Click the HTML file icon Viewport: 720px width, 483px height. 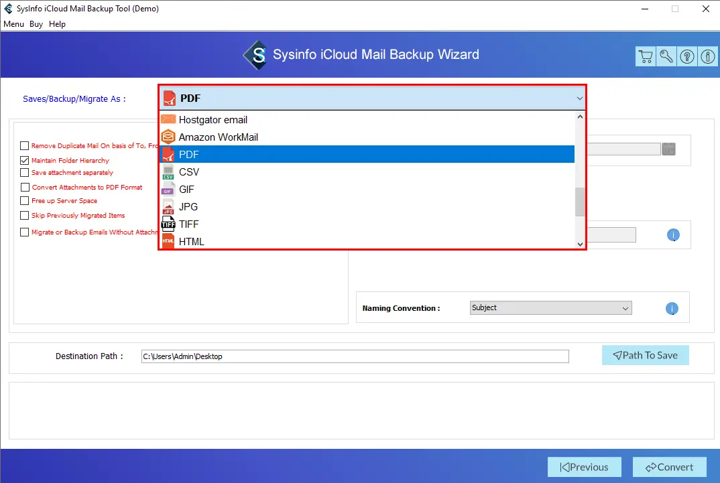[168, 240]
